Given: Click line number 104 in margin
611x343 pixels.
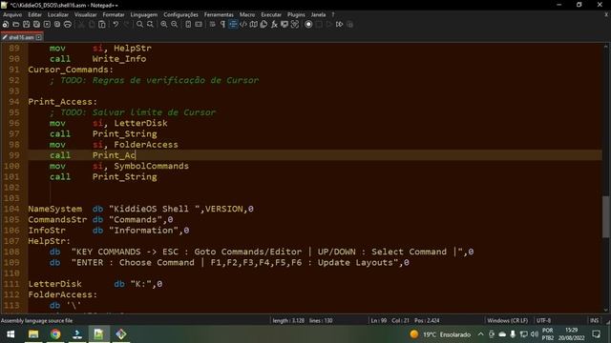Looking at the screenshot, I should click(x=11, y=209).
